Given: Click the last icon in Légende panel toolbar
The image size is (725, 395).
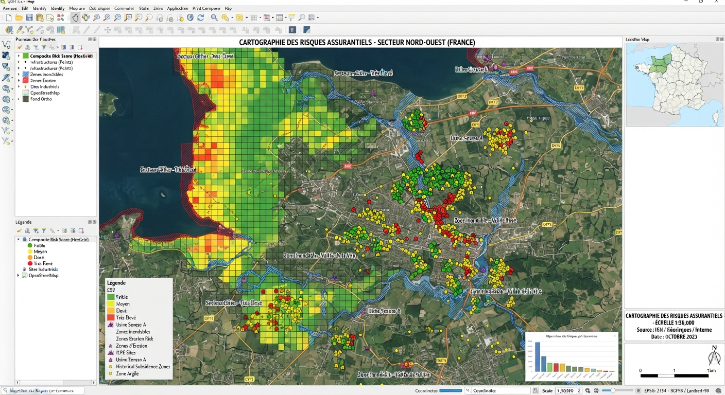Looking at the screenshot, I should click(81, 230).
